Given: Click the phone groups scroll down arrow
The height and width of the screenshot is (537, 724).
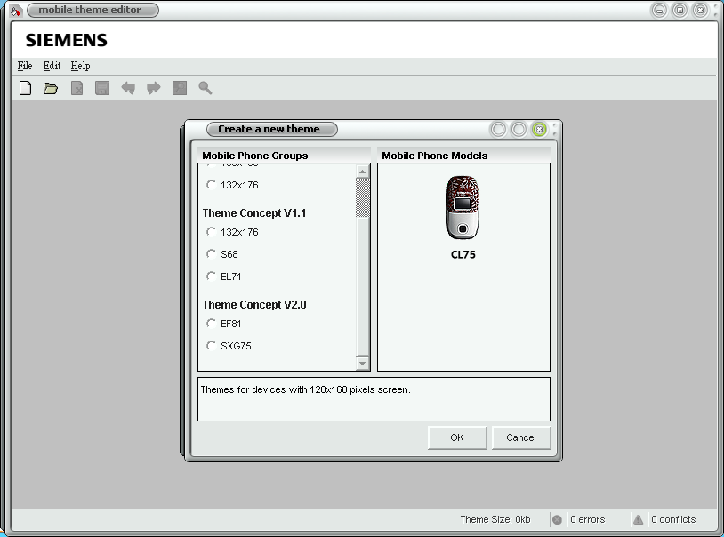Looking at the screenshot, I should point(363,364).
